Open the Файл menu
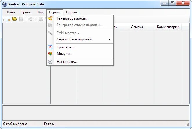The image size is (192, 129). 11,12
